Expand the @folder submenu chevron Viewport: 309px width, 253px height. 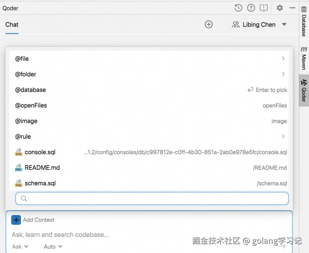(x=283, y=74)
